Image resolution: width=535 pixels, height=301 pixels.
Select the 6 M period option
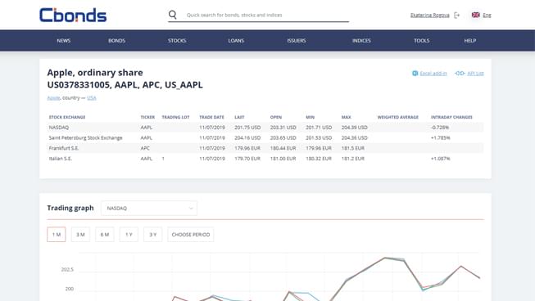pos(104,235)
